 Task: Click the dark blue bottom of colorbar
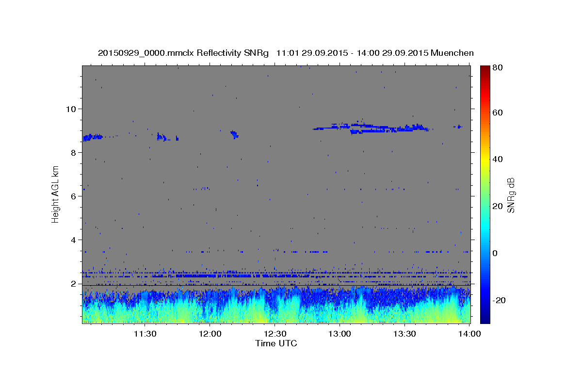485,319
